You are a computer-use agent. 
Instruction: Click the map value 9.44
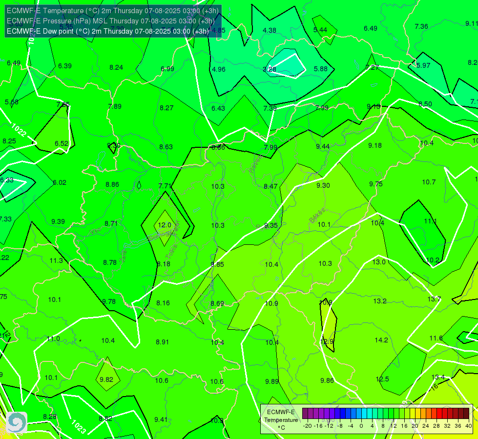click(323, 147)
